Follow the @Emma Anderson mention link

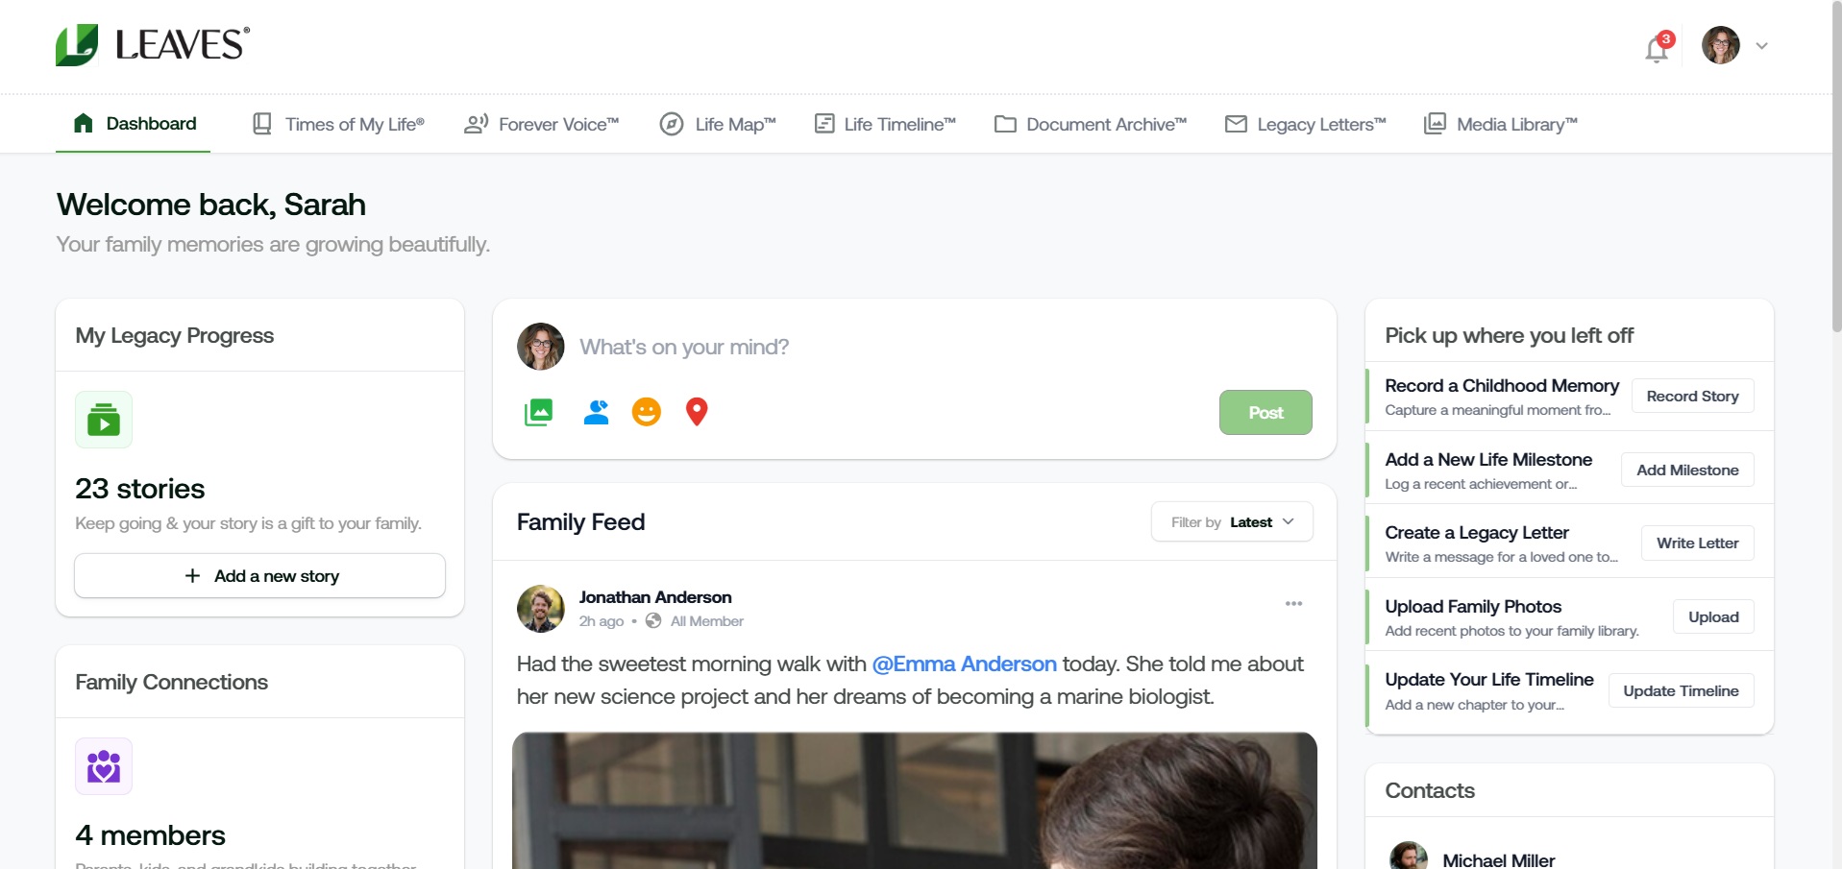point(964,664)
